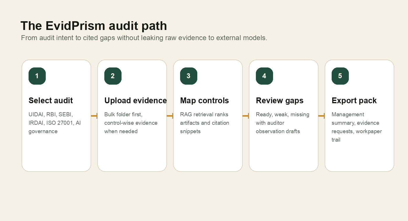Click the step 3 number badge
Screen dimensions: 408x221
[x=189, y=76]
